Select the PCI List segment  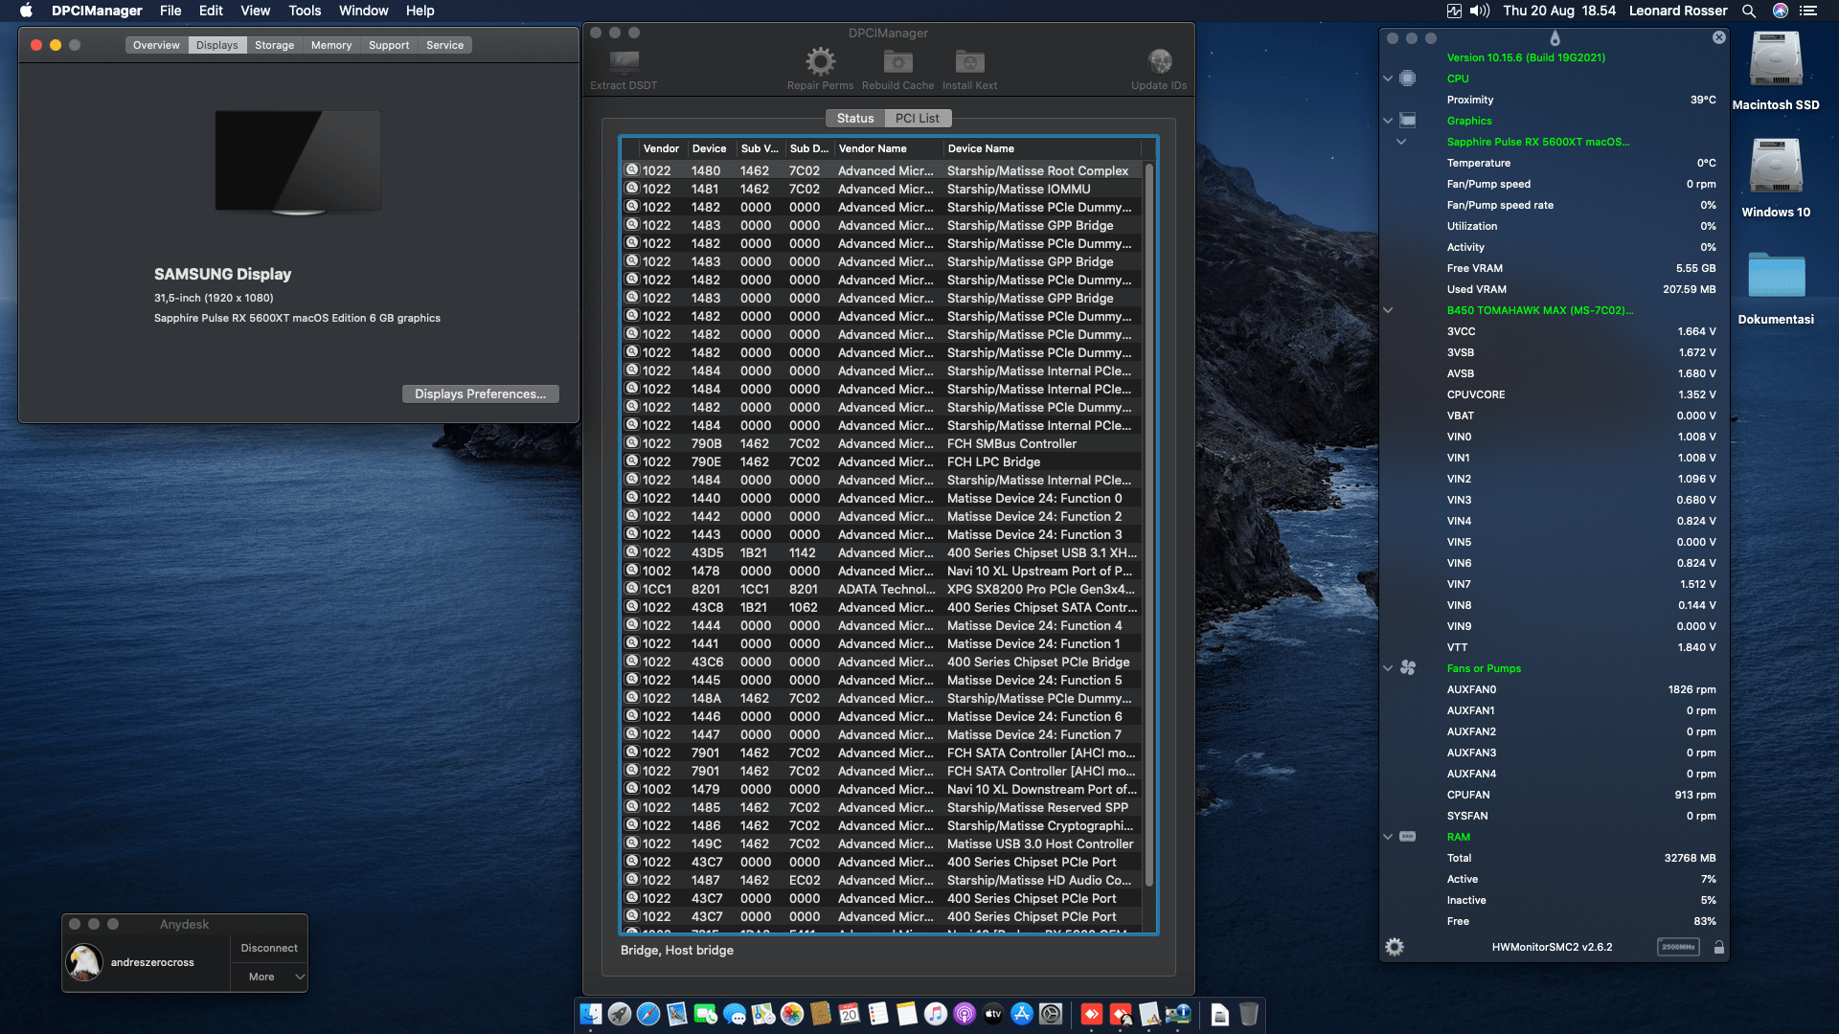(917, 118)
